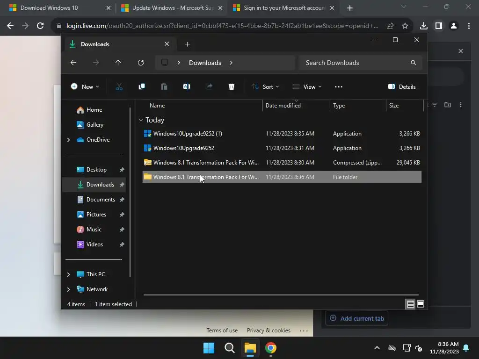
Task: Click new folder icon in Chrome side panel
Action: pyautogui.click(x=448, y=105)
